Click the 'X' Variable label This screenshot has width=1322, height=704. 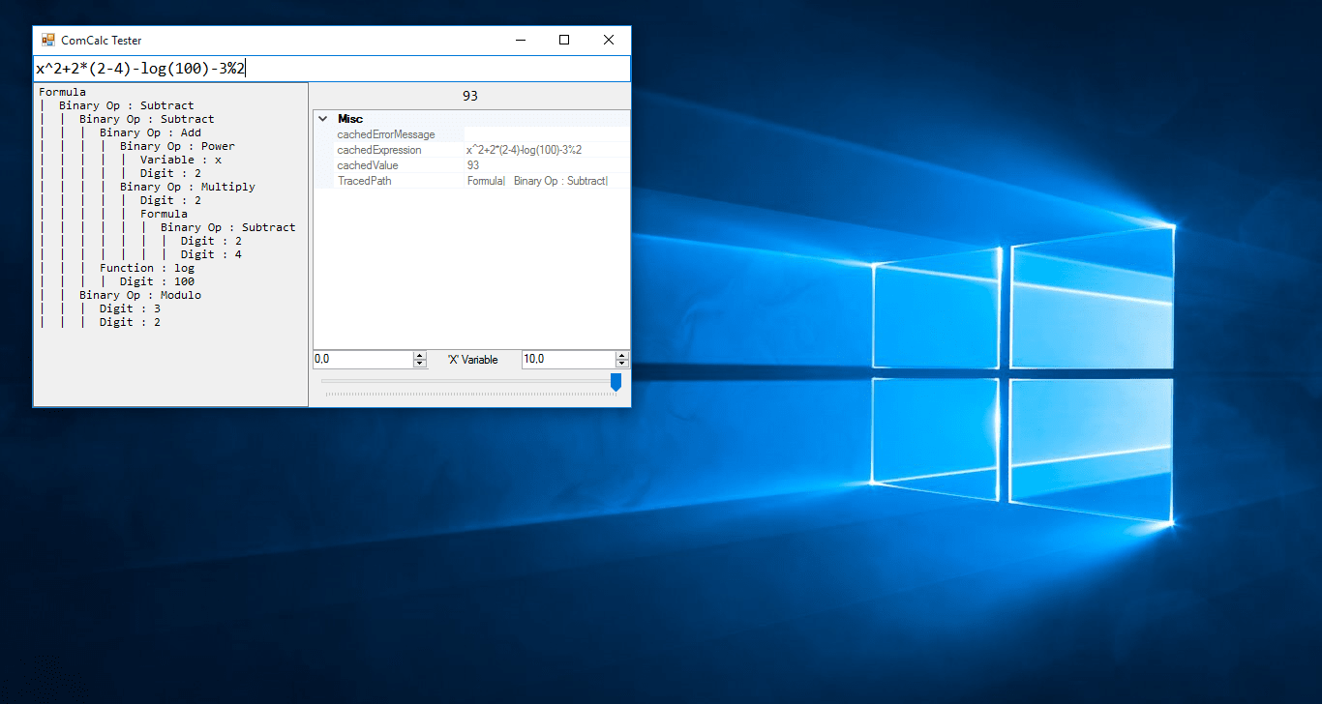tap(472, 360)
